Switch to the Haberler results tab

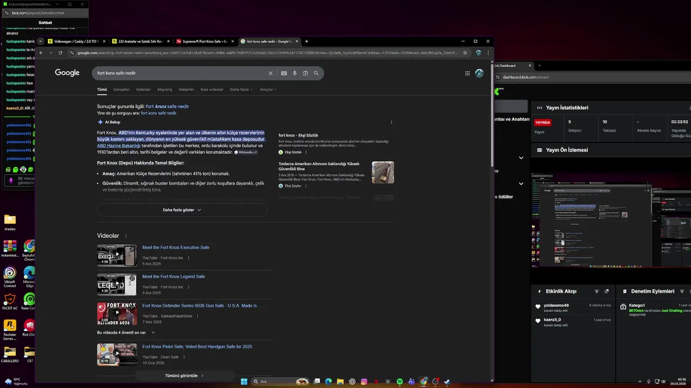(x=186, y=89)
